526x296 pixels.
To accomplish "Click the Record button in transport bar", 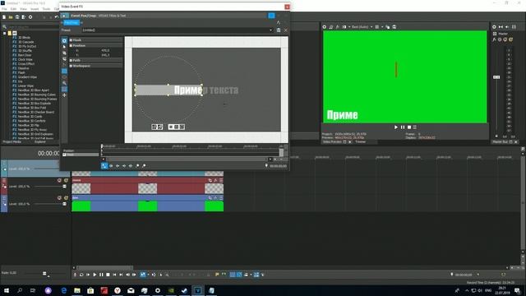I will tap(75, 275).
